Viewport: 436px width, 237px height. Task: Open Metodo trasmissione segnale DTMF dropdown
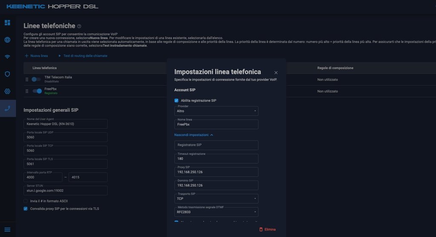tap(216, 212)
